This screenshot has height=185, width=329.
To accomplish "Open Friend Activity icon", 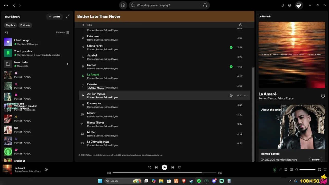I will pyautogui.click(x=290, y=5).
